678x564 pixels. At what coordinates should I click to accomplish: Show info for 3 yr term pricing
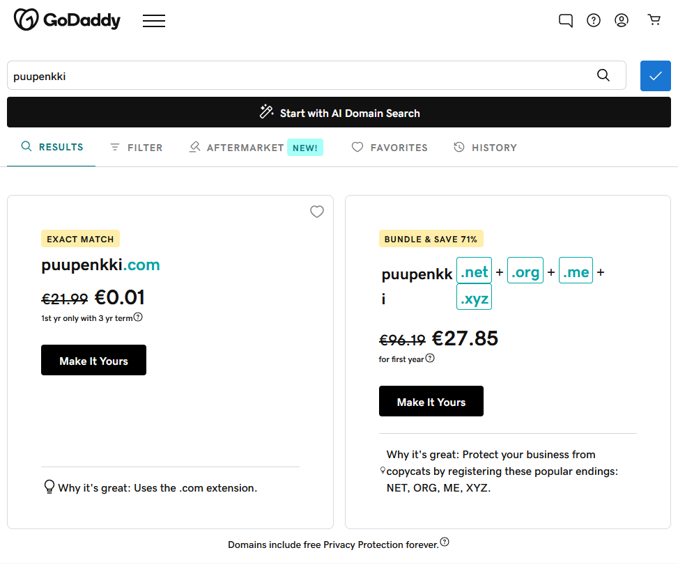138,317
